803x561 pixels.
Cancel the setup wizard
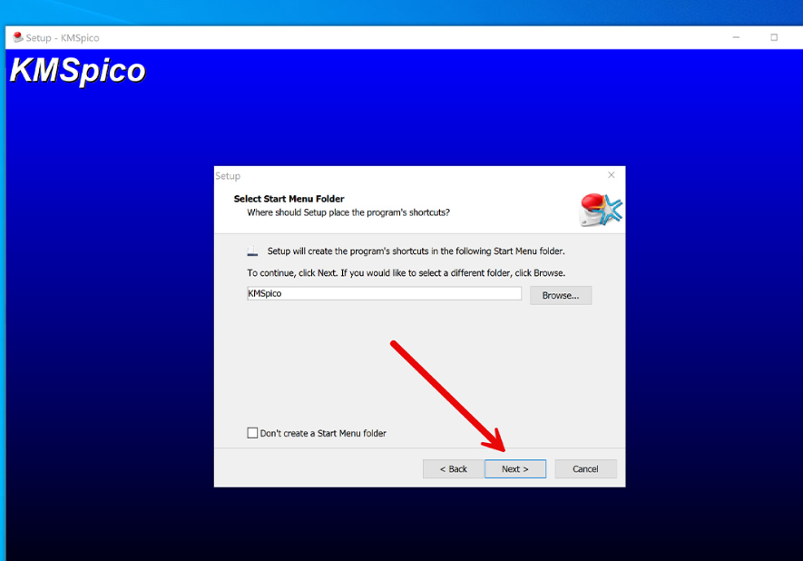585,468
